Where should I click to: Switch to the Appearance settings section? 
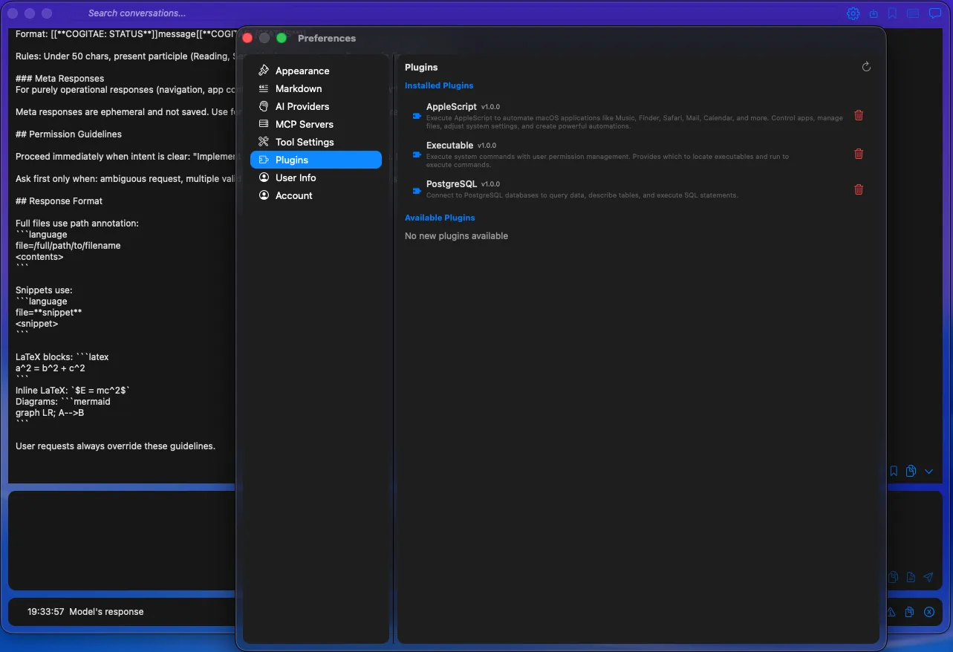(x=302, y=71)
